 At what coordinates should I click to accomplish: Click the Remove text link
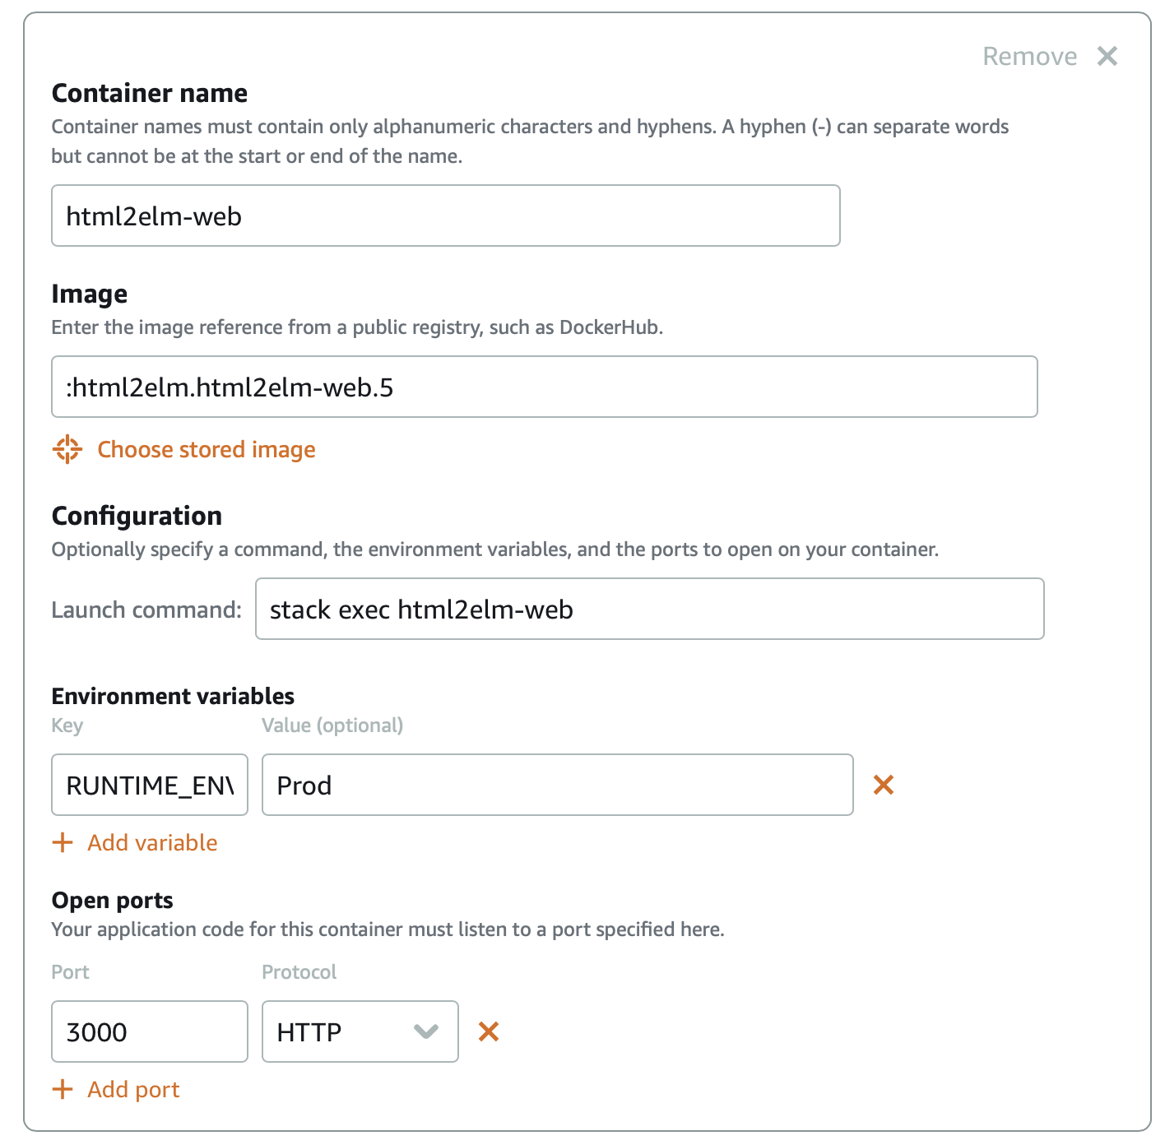(1029, 56)
